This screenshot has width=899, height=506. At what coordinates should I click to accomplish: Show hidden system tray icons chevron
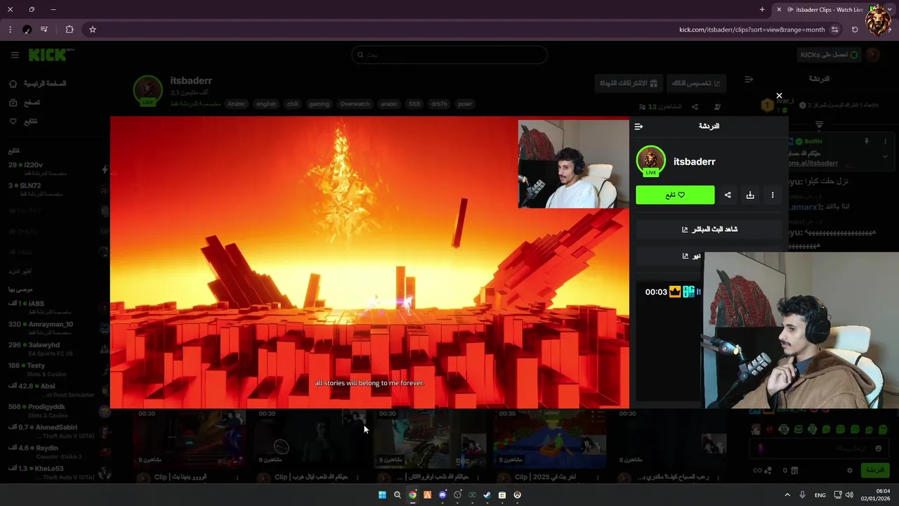point(787,495)
